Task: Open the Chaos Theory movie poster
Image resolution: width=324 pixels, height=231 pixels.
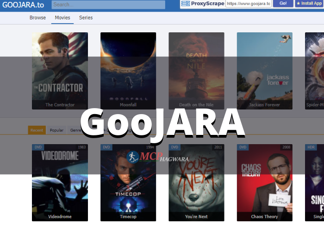Action: [264, 182]
